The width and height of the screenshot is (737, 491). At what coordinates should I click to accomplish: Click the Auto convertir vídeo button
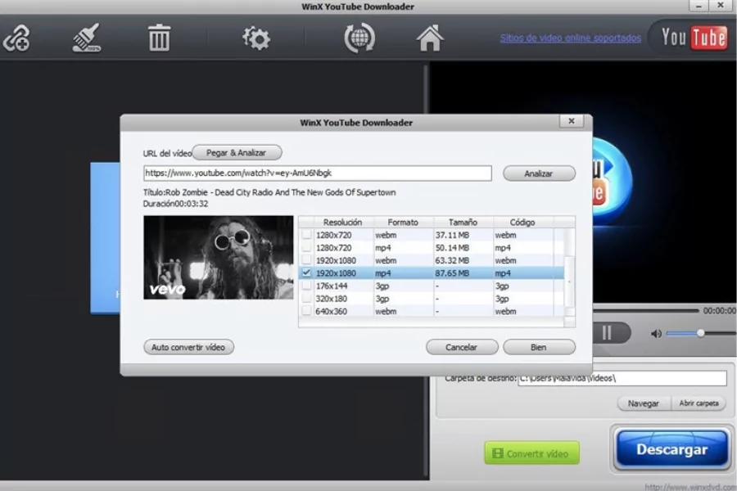188,347
